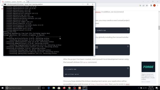The width and height of the screenshot is (160, 90).
Task: Click the 'Ads via Carbon' link
Action: (x=146, y=82)
